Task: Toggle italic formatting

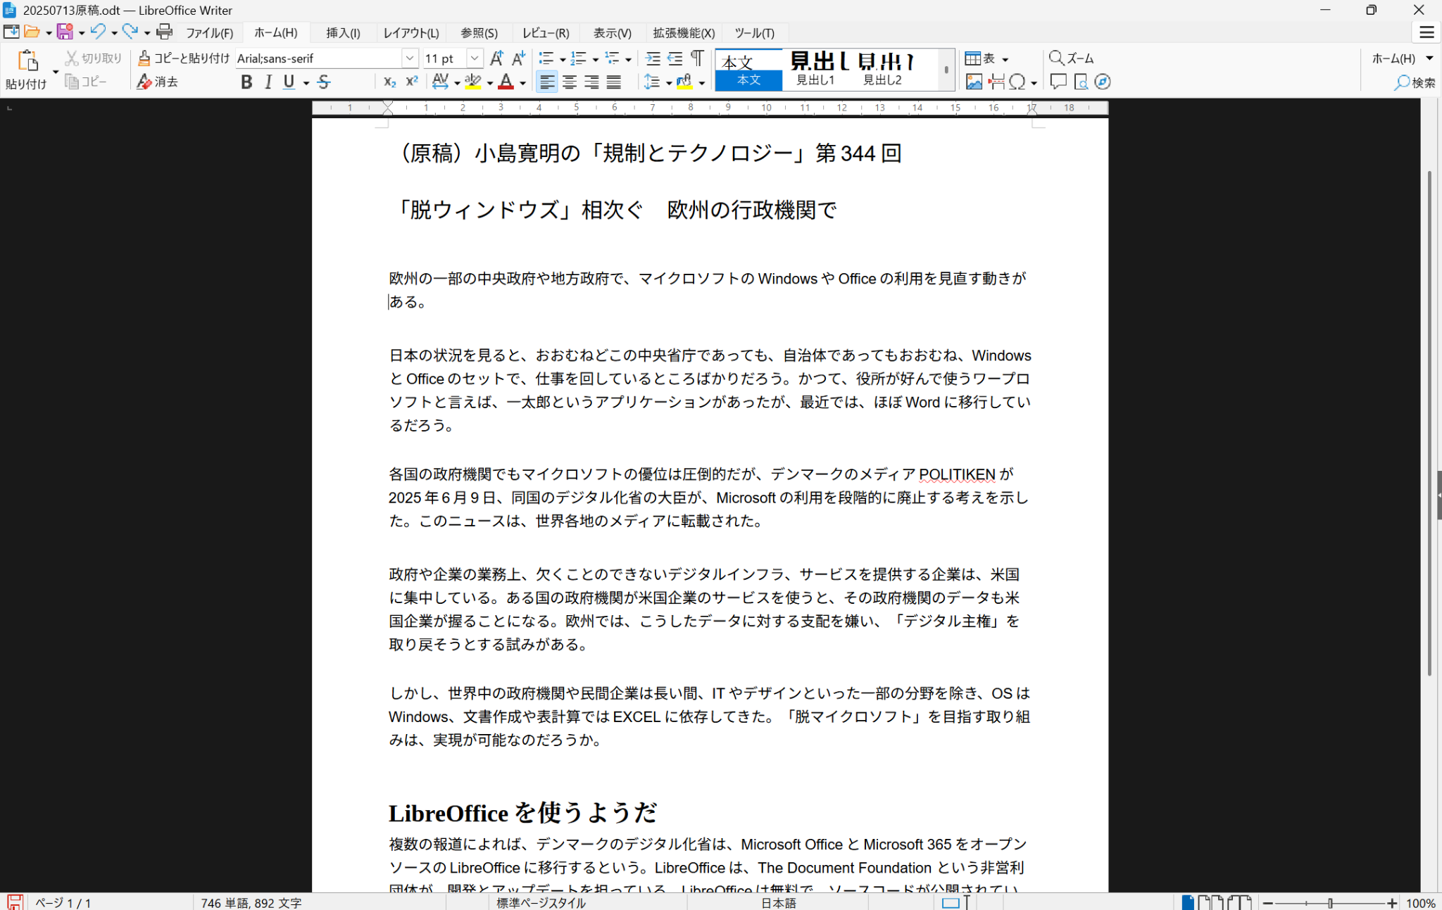Action: coord(268,82)
